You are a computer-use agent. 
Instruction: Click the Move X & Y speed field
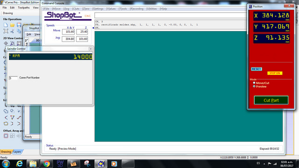click(x=69, y=32)
